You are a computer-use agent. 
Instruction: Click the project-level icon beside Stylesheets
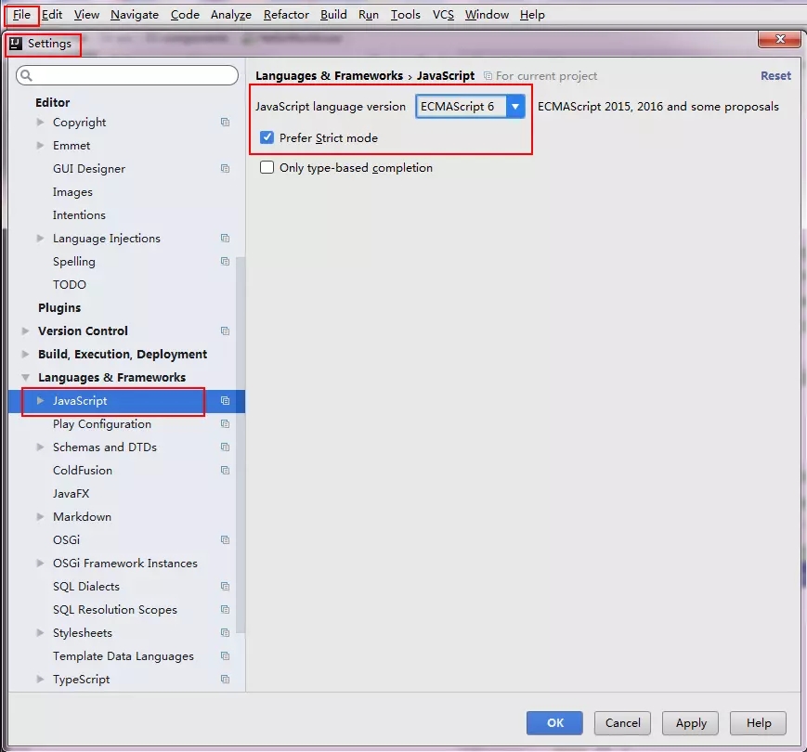[225, 632]
